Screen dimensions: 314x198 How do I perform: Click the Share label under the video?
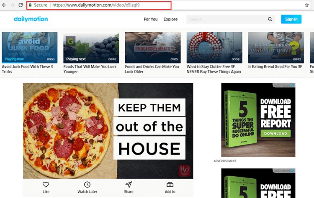(x=129, y=192)
